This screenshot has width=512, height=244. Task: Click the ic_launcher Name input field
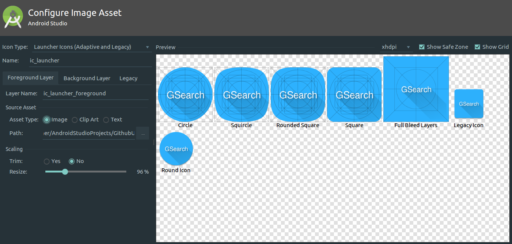click(x=91, y=60)
